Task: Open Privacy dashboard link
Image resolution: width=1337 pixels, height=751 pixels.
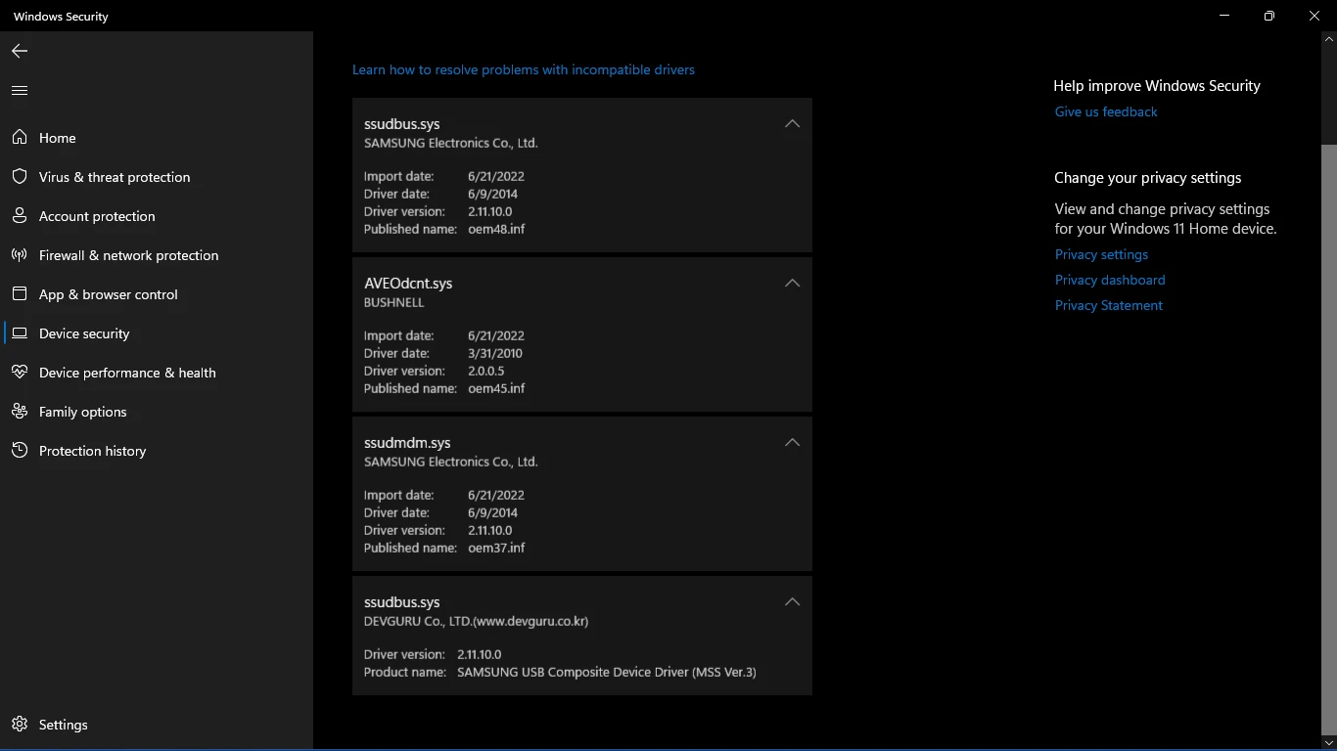Action: [x=1110, y=280]
